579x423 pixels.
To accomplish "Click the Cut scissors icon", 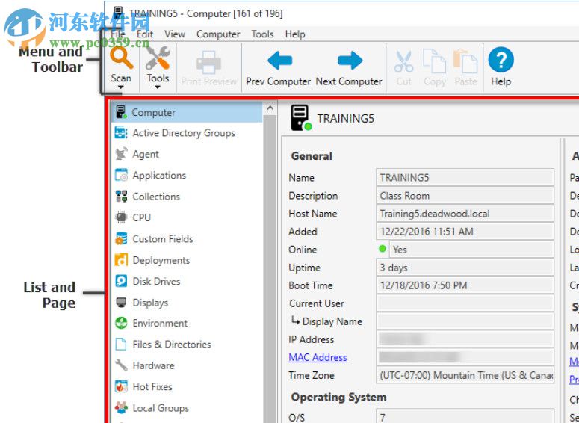I will click(403, 62).
